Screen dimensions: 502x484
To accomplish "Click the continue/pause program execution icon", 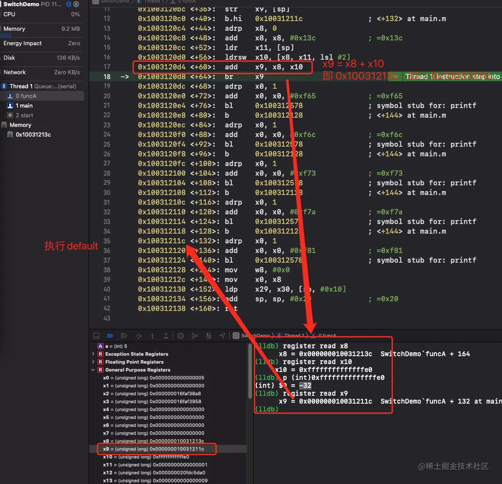I will click(x=124, y=336).
